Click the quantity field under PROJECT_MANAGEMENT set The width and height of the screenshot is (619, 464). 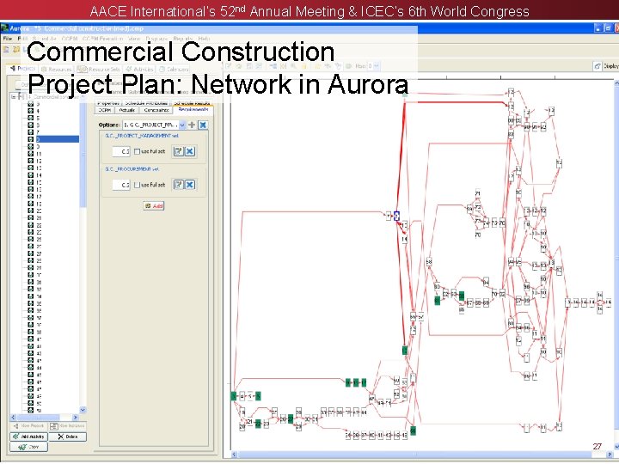point(121,151)
